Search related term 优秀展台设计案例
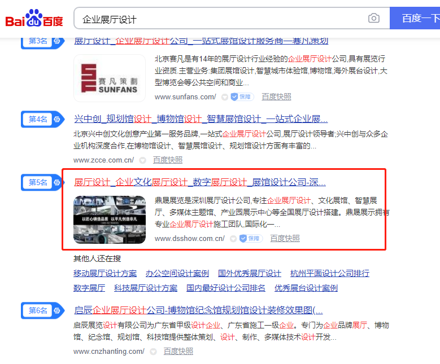 (x=306, y=288)
